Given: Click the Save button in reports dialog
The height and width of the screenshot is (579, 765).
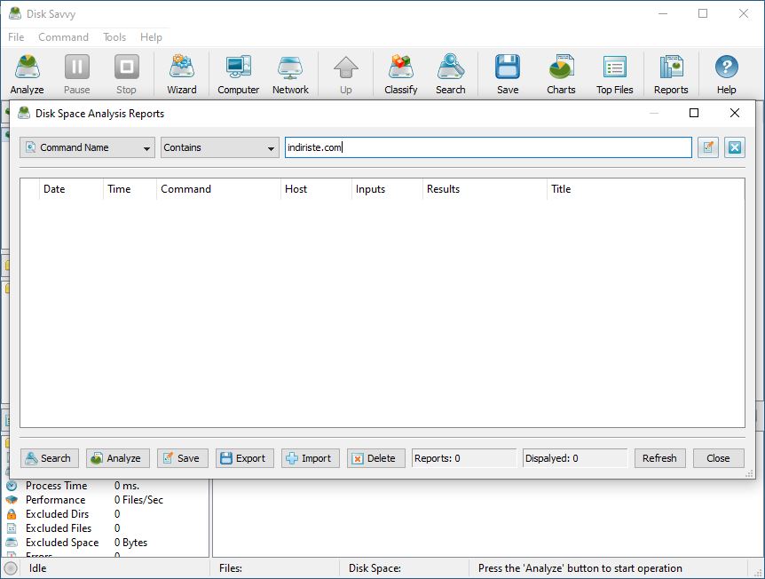Looking at the screenshot, I should pyautogui.click(x=183, y=458).
